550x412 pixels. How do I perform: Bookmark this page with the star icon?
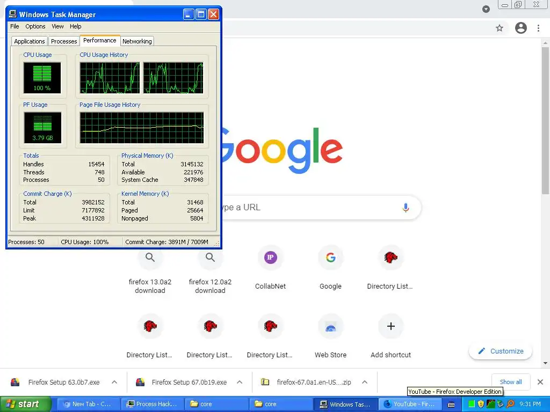click(500, 28)
